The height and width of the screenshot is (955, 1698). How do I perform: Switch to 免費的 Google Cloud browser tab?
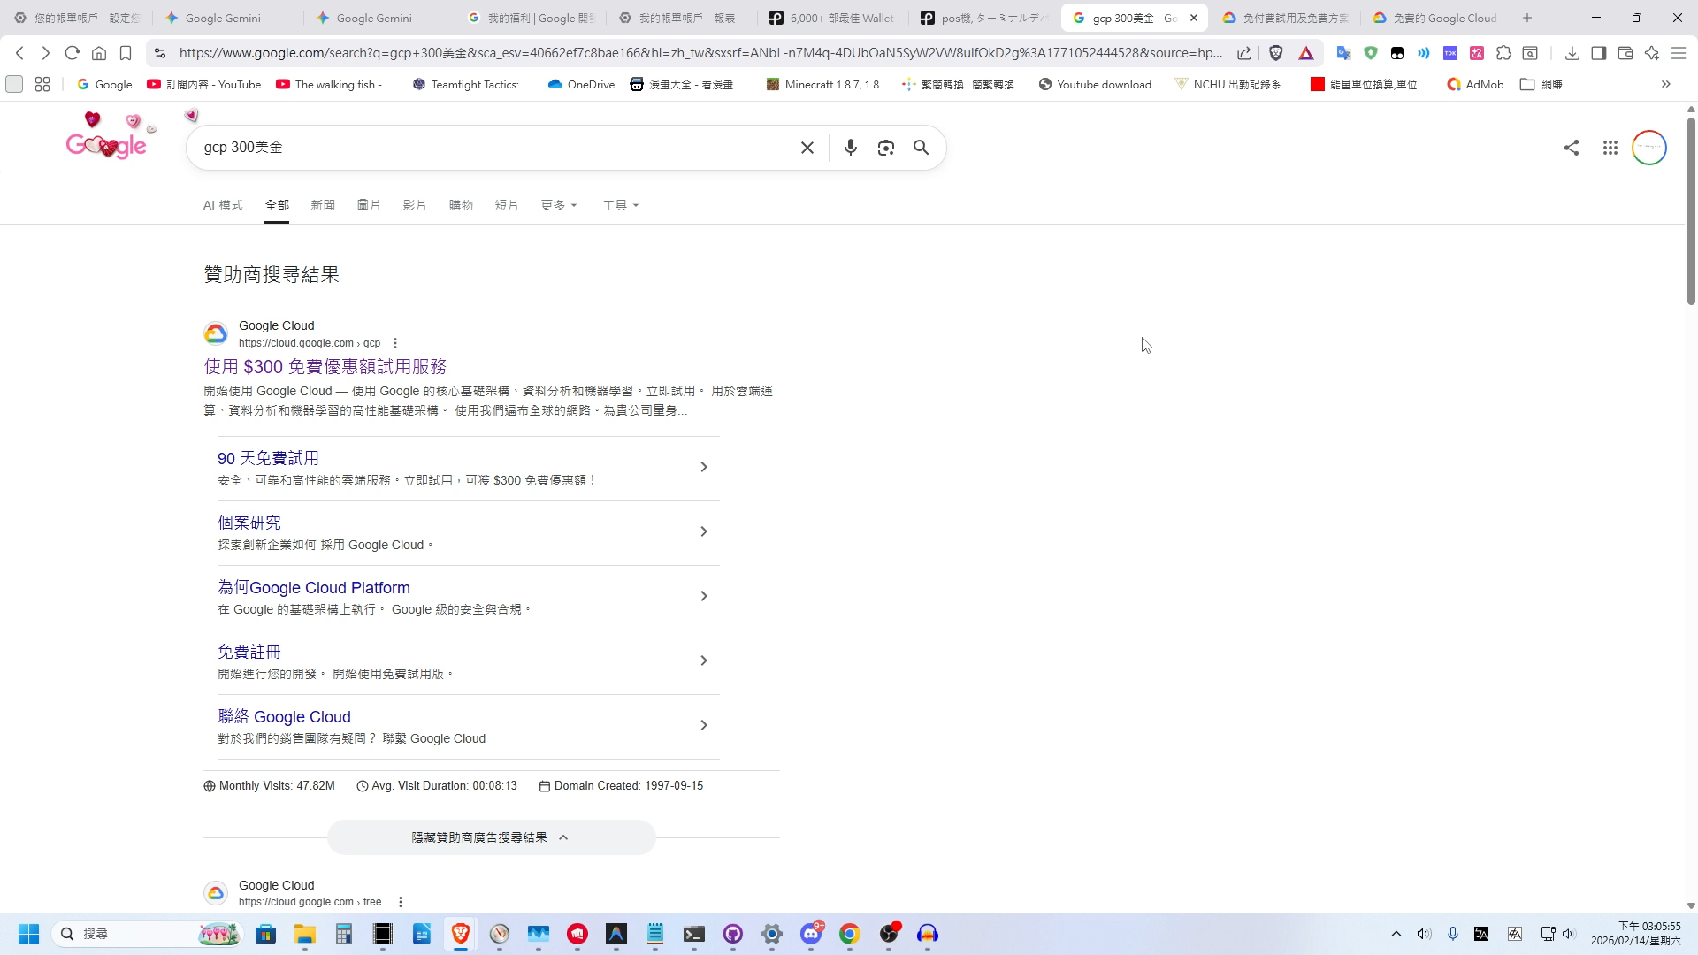tap(1434, 18)
